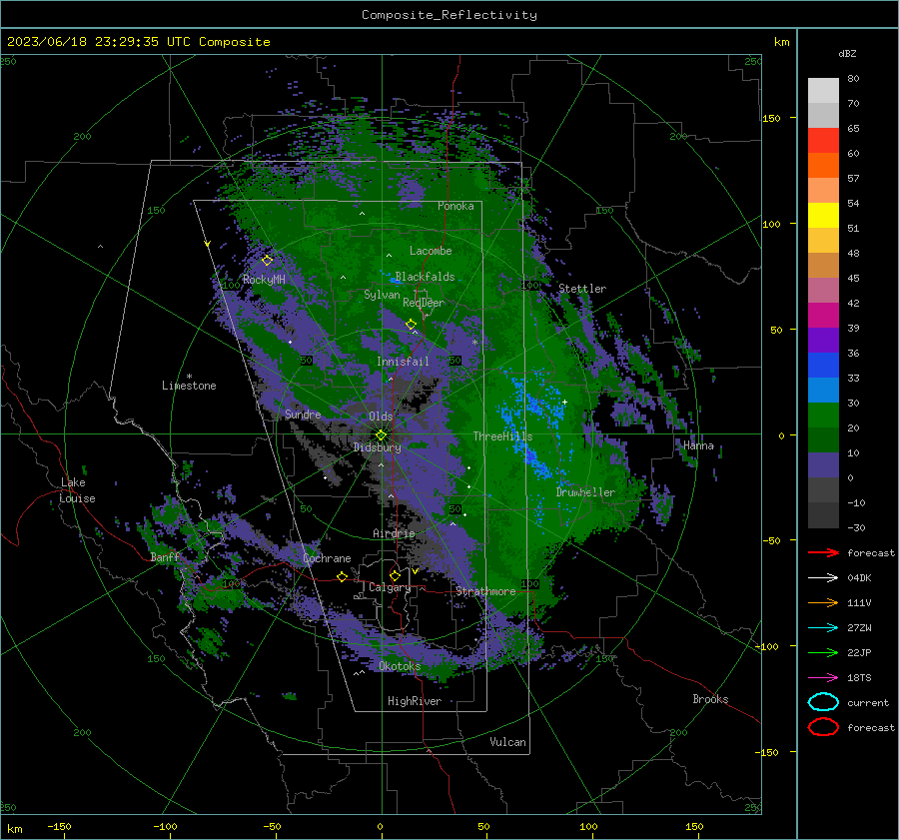Viewport: 899px width, 840px height.
Task: Click the dBZ legend heading
Action: [x=847, y=53]
